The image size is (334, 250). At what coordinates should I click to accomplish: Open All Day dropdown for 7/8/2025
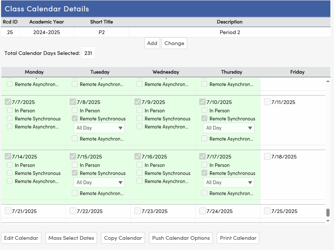[99, 128]
